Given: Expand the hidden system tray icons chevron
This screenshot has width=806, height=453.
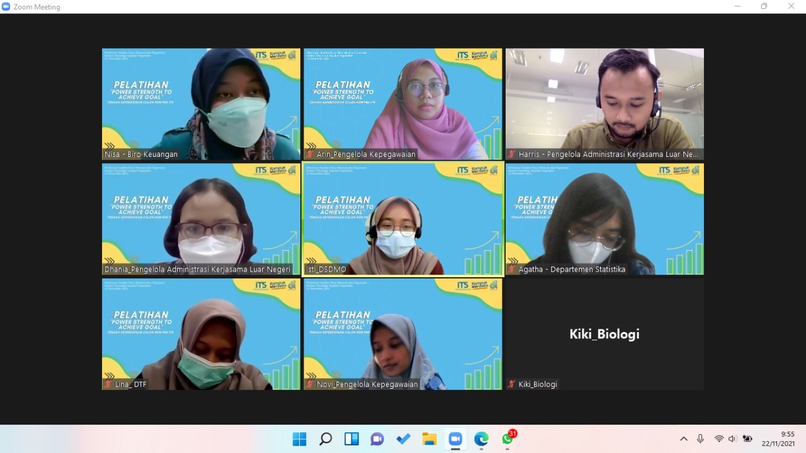Looking at the screenshot, I should point(684,439).
